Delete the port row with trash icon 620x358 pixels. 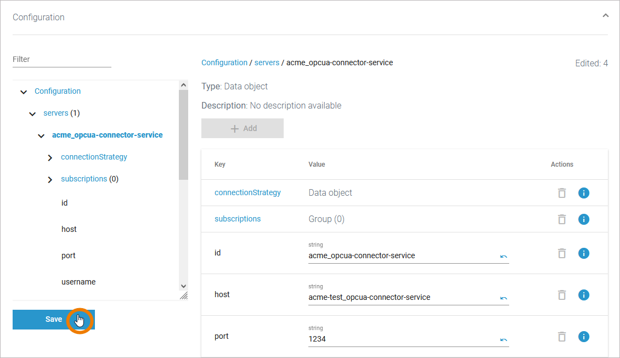click(x=561, y=337)
